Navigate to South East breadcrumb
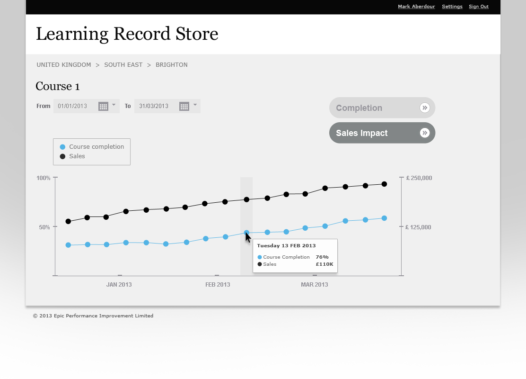526x379 pixels. (x=123, y=65)
